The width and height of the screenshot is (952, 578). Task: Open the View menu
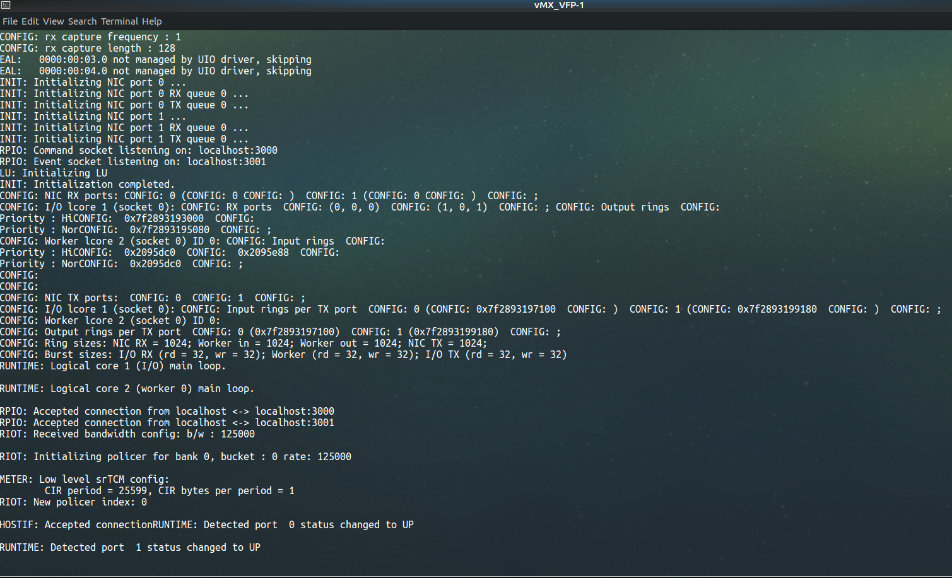(53, 21)
